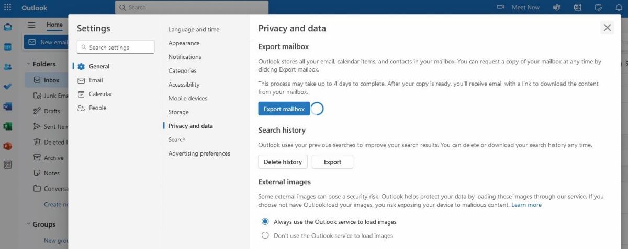Click the New email button
The height and width of the screenshot is (249, 628).
click(46, 42)
